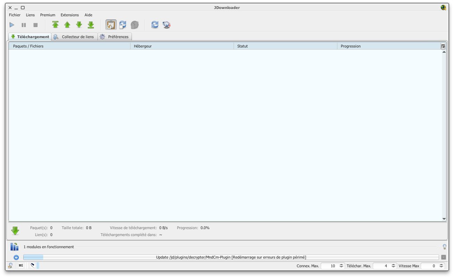Click the 'Téléchargements complété dans:' label
The image size is (454, 278).
(129, 235)
